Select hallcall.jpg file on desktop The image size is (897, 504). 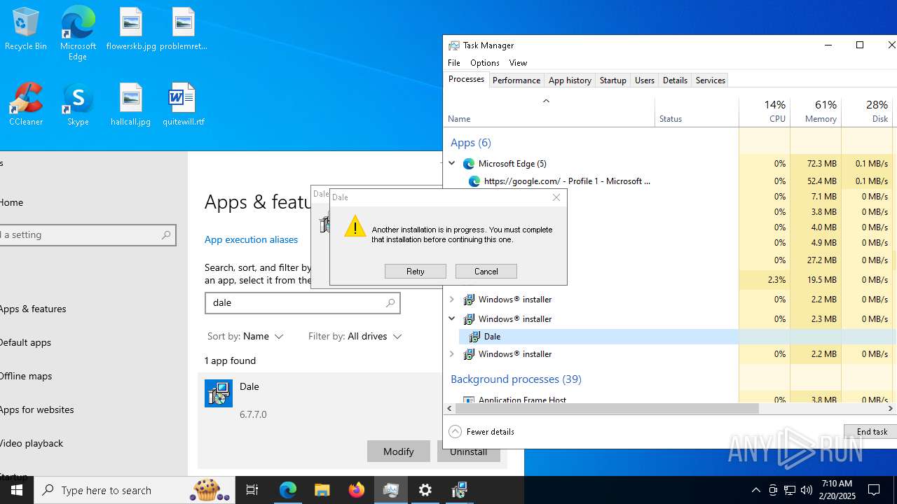coord(131,104)
